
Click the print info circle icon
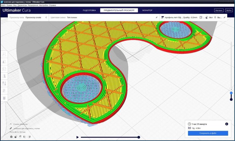(x=227, y=124)
